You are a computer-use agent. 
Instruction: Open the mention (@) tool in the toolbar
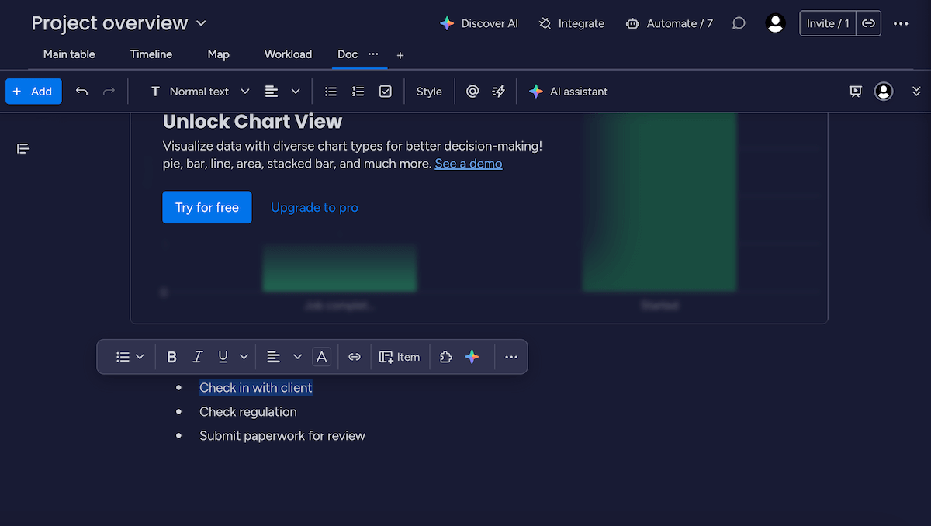[x=472, y=91]
